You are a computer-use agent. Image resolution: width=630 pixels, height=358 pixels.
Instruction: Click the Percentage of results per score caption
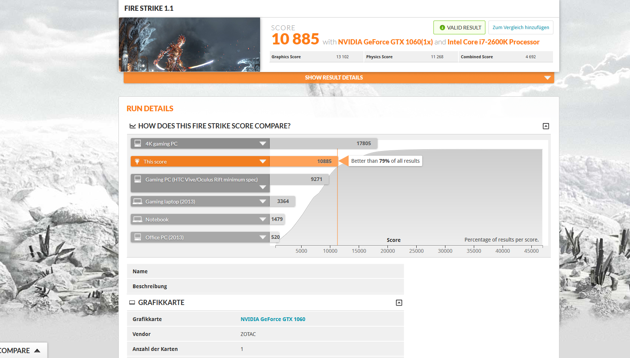[x=501, y=240]
